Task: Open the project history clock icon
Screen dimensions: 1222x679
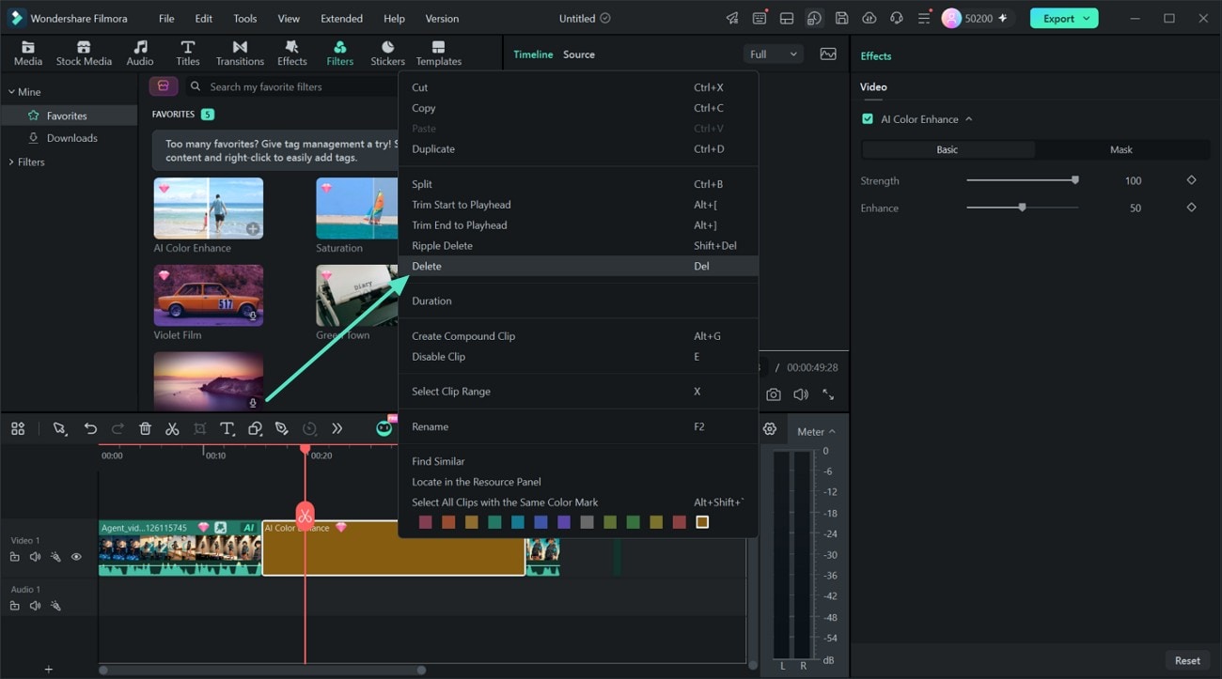Action: coord(814,18)
